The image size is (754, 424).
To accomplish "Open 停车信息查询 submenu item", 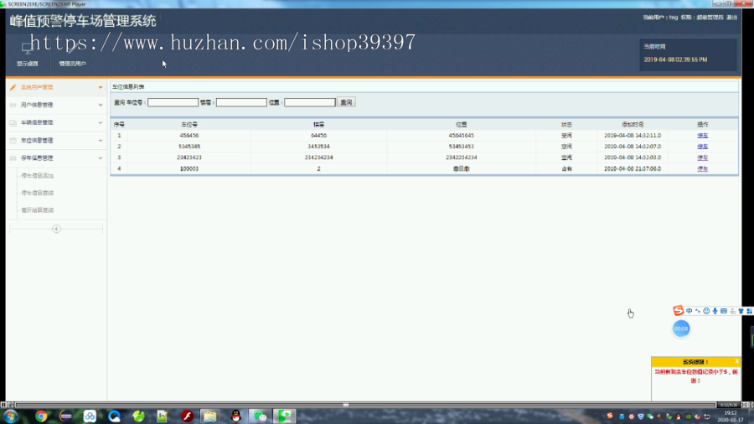I will (x=38, y=193).
